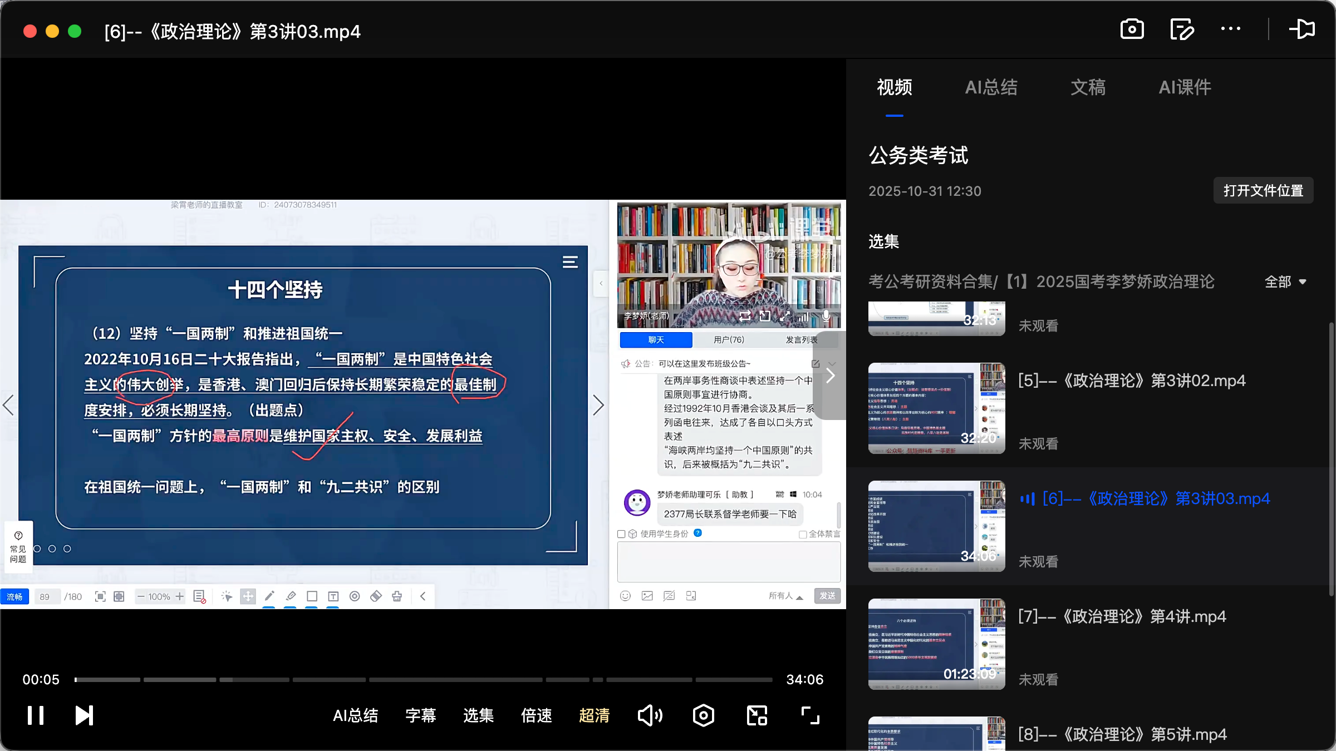Open player settings via the gear icon
The width and height of the screenshot is (1336, 751).
703,715
